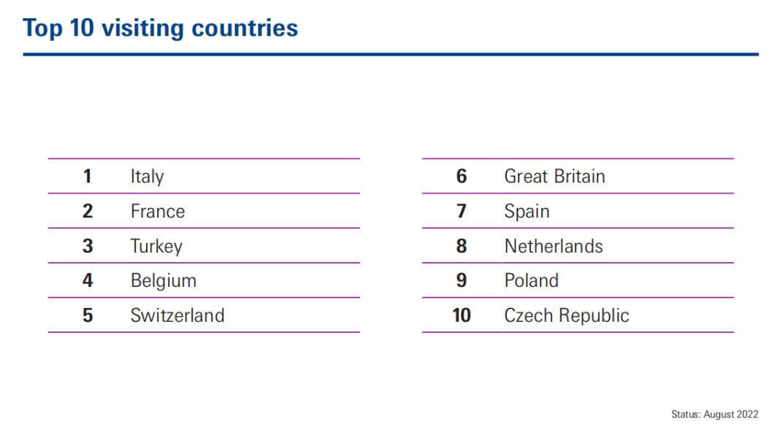
Task: Click rank number 5 beside Switzerland
Action: (x=88, y=315)
